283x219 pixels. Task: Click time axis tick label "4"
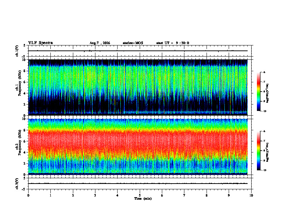118,195
